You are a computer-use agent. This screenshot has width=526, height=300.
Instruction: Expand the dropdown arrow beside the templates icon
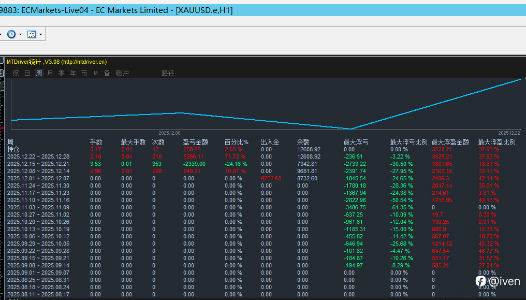click(x=40, y=35)
